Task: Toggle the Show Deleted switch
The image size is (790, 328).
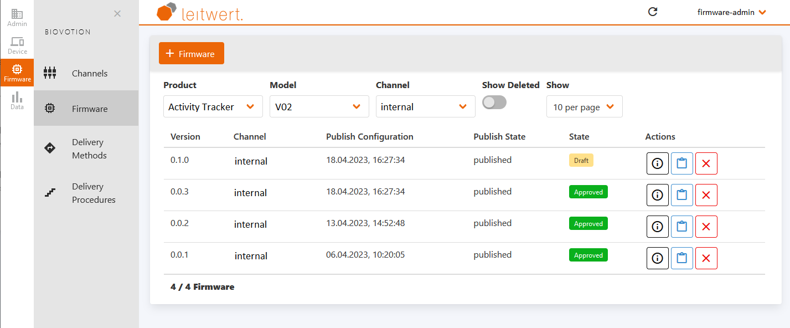Action: tap(494, 102)
